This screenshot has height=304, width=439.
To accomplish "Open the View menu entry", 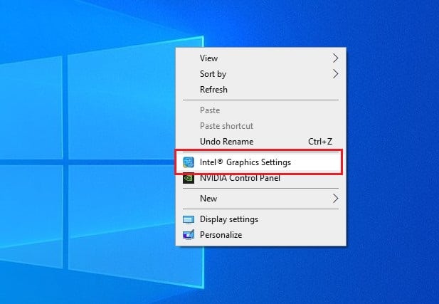I will (260, 58).
